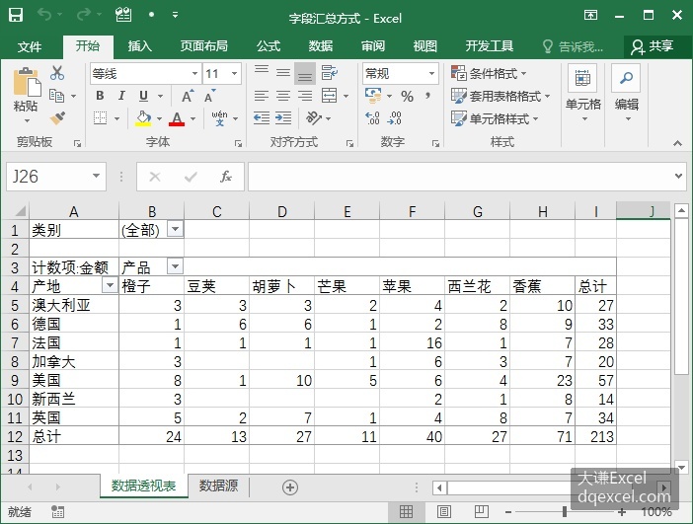Open the 类别 filter dropdown in B1
Image resolution: width=693 pixels, height=524 pixels.
(176, 229)
